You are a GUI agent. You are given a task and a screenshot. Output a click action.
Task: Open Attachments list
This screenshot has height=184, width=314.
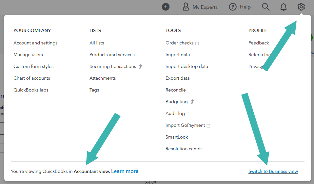103,78
